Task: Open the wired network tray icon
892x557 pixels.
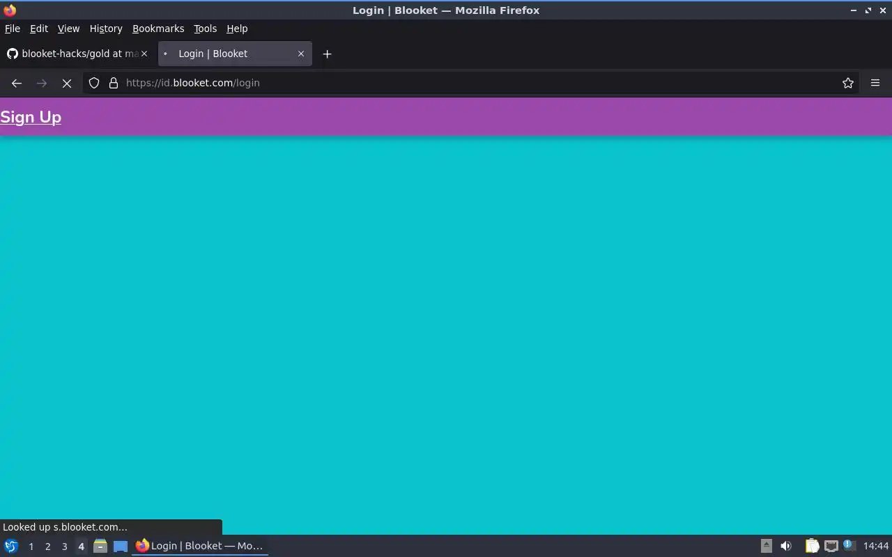Action: click(x=831, y=546)
